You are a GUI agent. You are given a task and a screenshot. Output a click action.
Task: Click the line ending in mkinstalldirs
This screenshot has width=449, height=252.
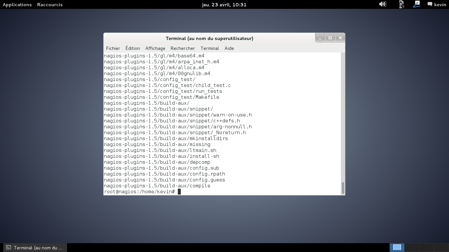click(166, 138)
